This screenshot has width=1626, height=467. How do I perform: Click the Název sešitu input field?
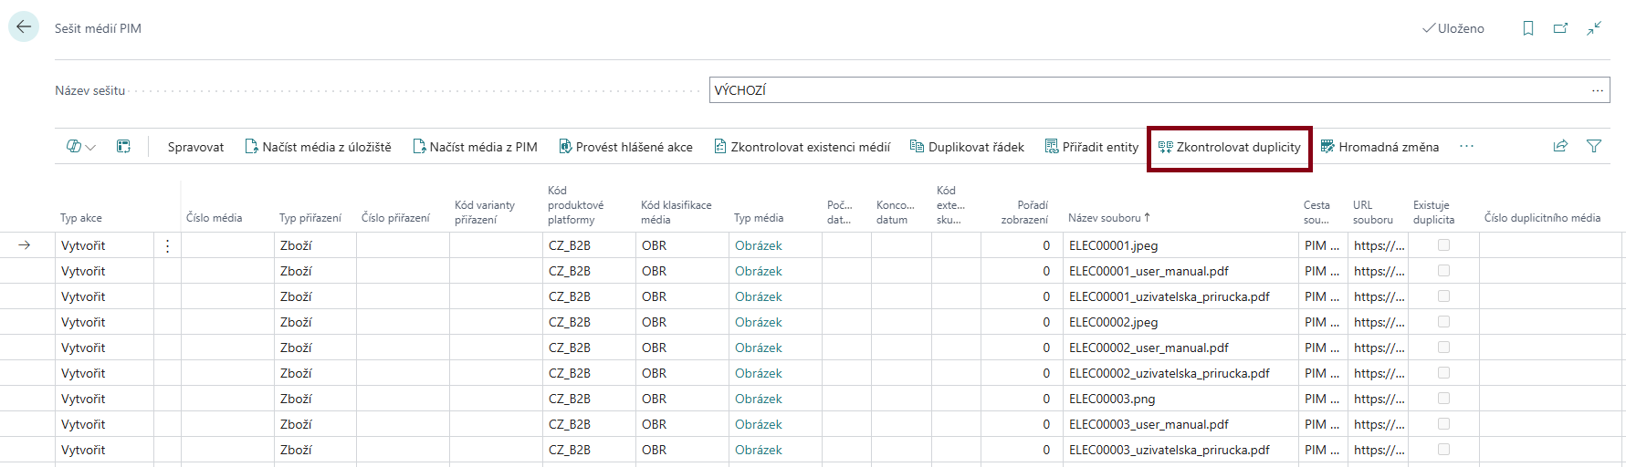[x=1141, y=90]
